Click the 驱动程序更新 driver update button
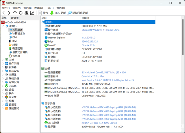The width and height of the screenshot is (185, 133). pos(78,13)
